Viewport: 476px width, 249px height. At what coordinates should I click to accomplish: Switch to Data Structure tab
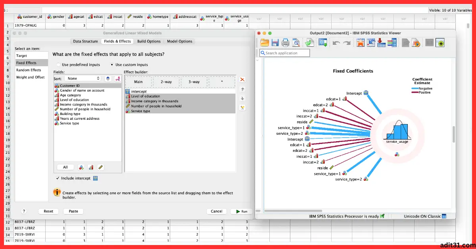click(x=85, y=41)
